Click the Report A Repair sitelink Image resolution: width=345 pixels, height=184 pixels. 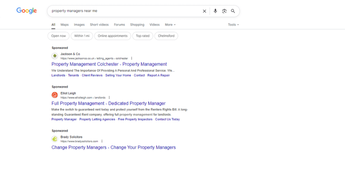tap(159, 75)
